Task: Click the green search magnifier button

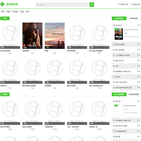Action: pos(92,5)
